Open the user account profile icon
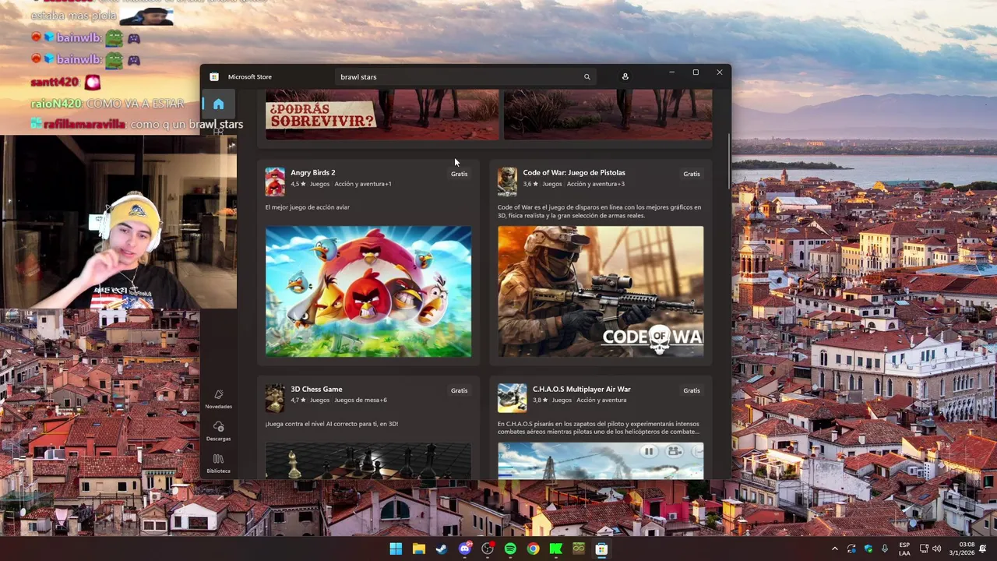This screenshot has width=997, height=561. tap(625, 76)
